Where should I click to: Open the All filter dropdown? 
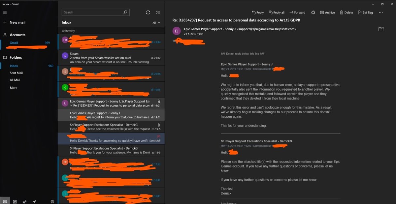pos(156,23)
